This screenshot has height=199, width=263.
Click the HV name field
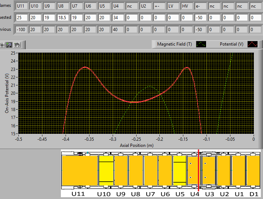(x=187, y=6)
